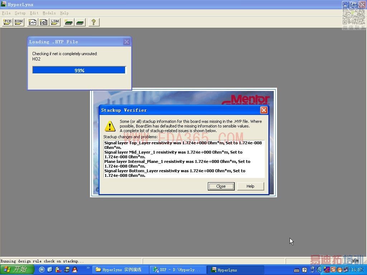367x275 pixels.
Task: Click the edit stackup layers icon
Action: point(80,22)
